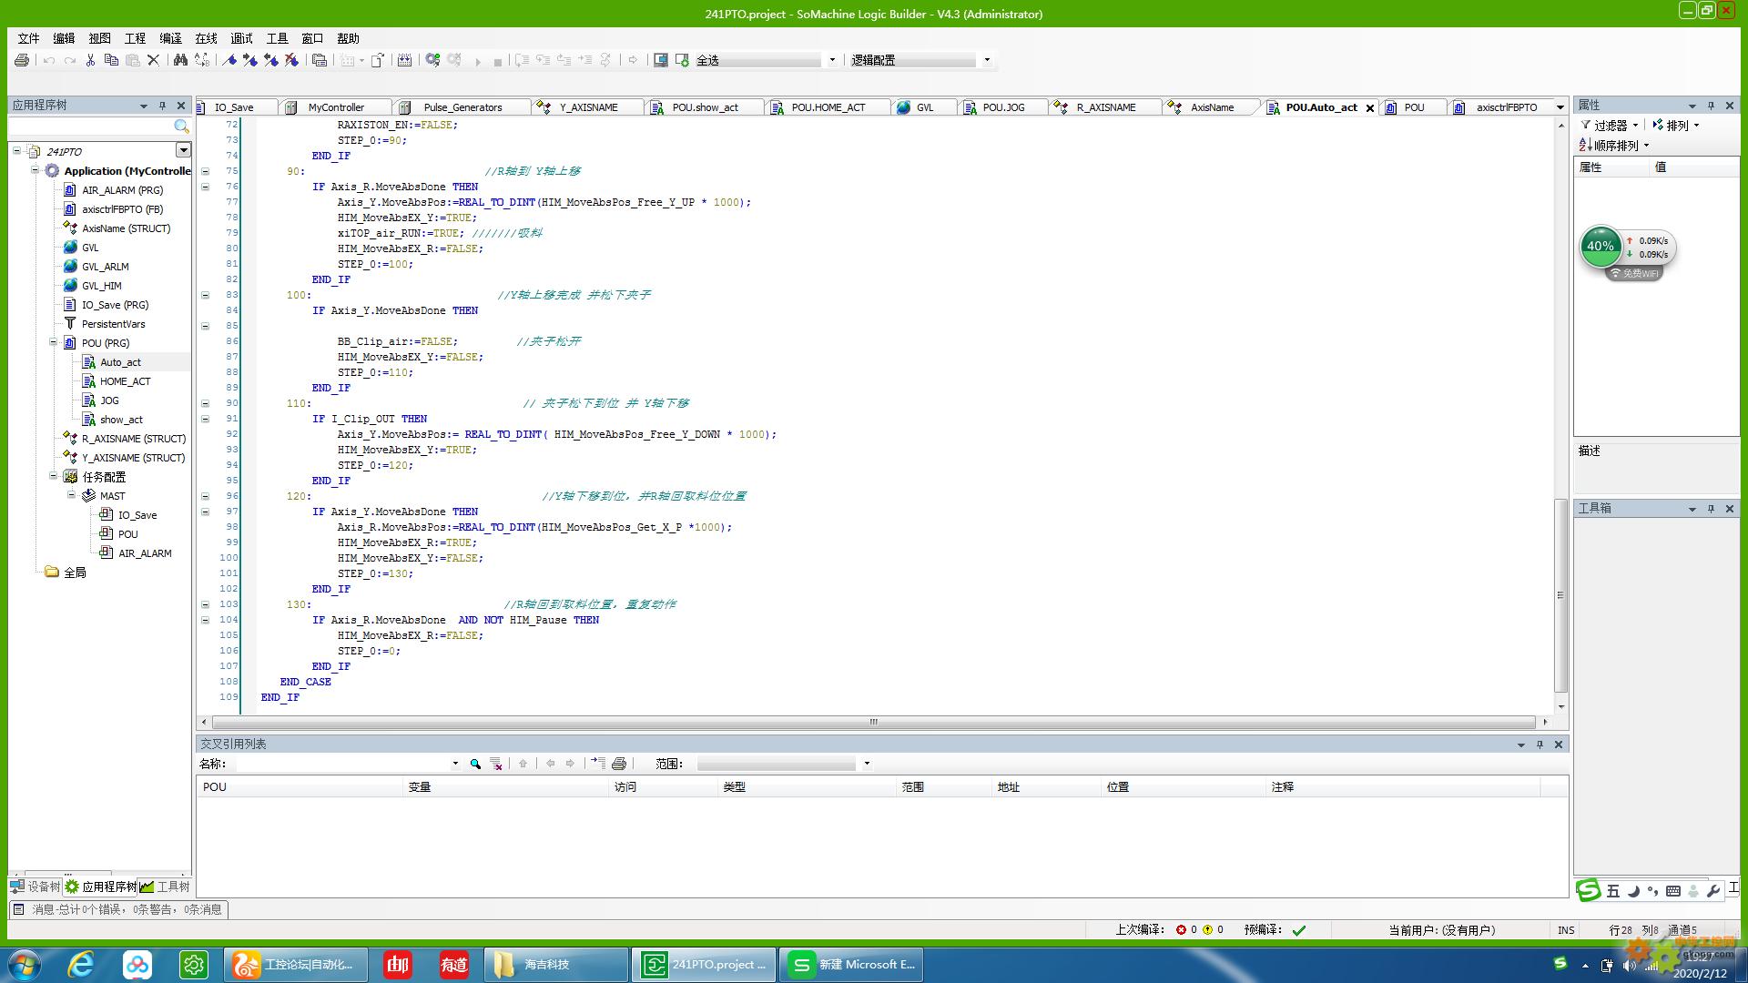Pin the 属性 panel

1711,106
